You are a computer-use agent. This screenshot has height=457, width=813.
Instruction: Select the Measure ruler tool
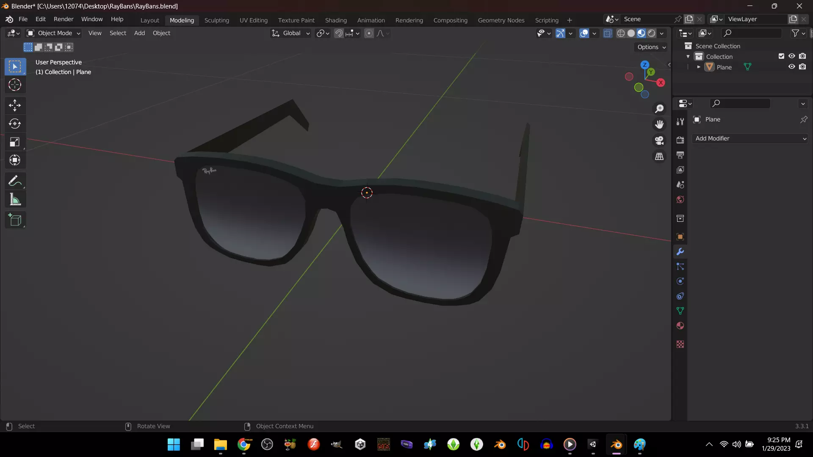(x=15, y=199)
